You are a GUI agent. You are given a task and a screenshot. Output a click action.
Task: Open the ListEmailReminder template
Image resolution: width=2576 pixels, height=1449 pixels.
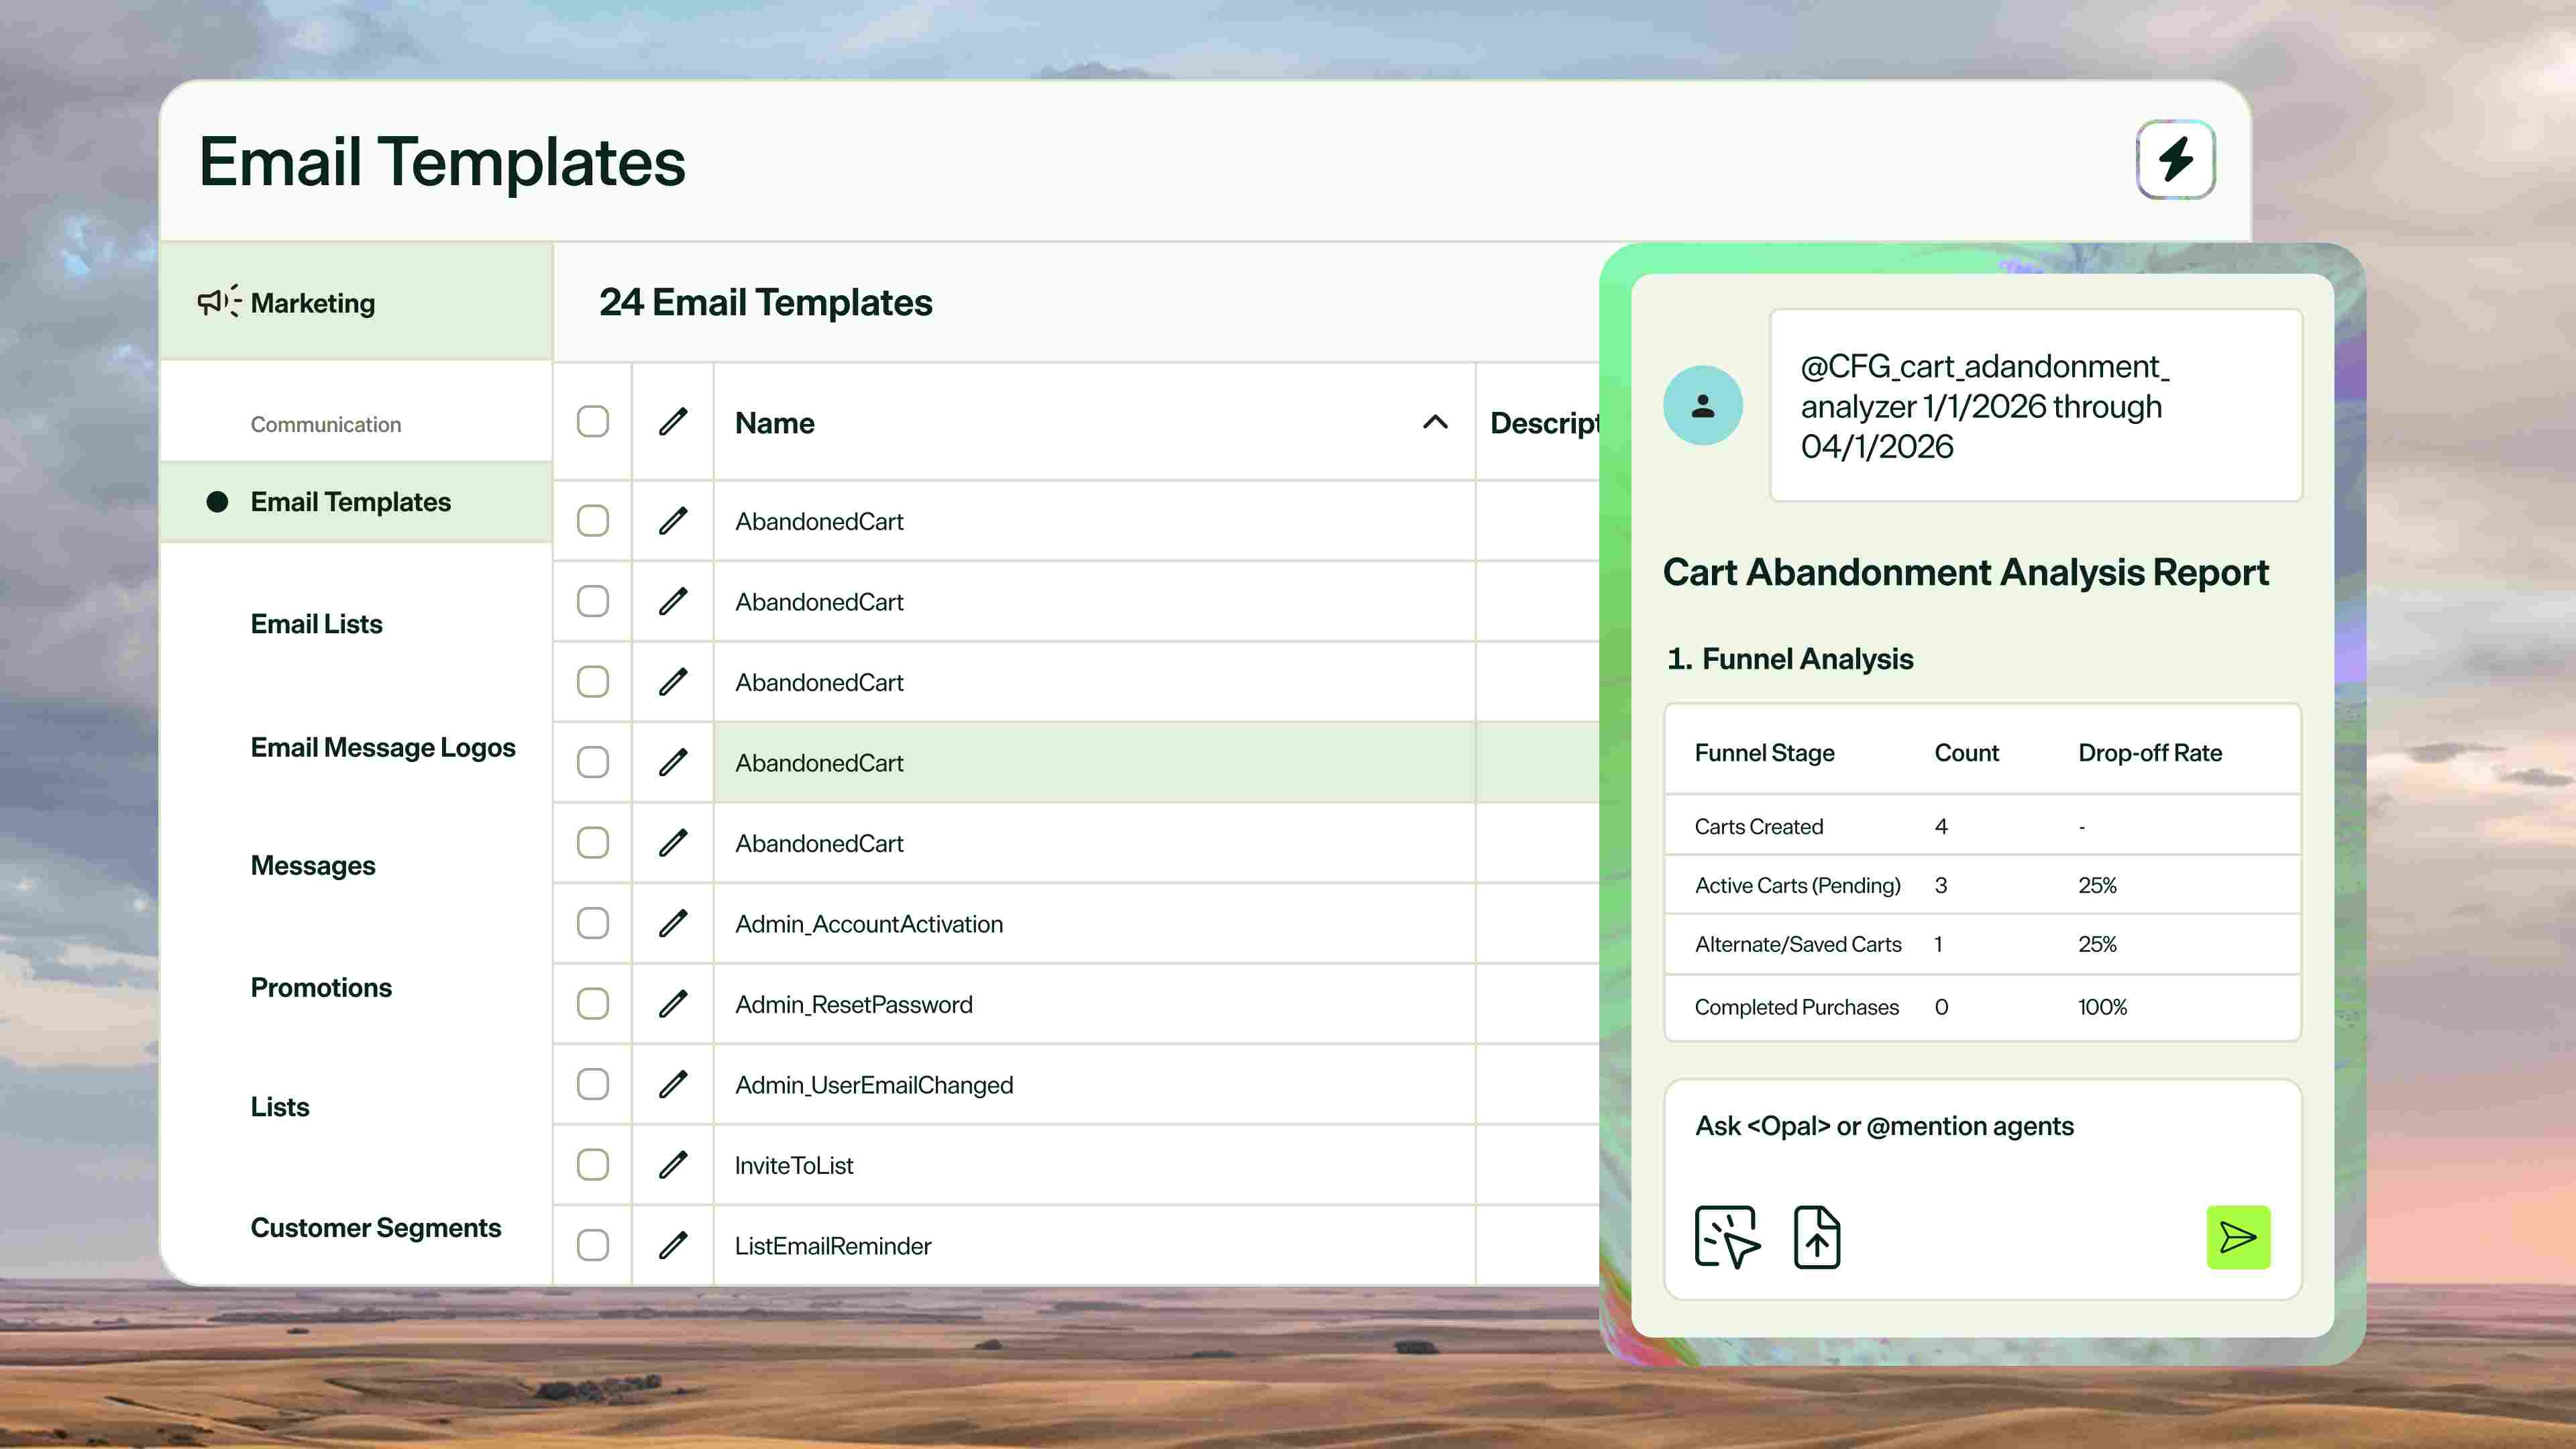pos(833,1246)
